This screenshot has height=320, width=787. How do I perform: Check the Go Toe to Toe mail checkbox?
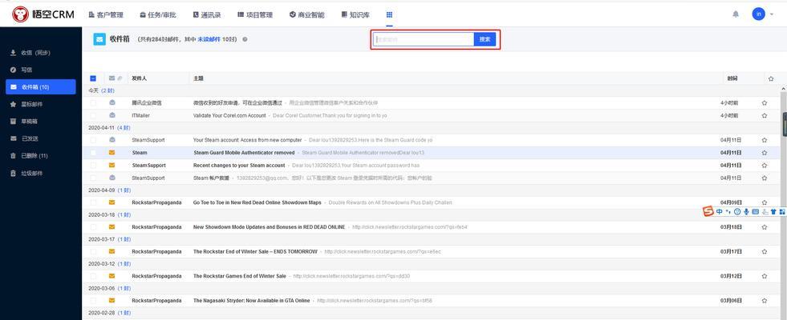(93, 202)
